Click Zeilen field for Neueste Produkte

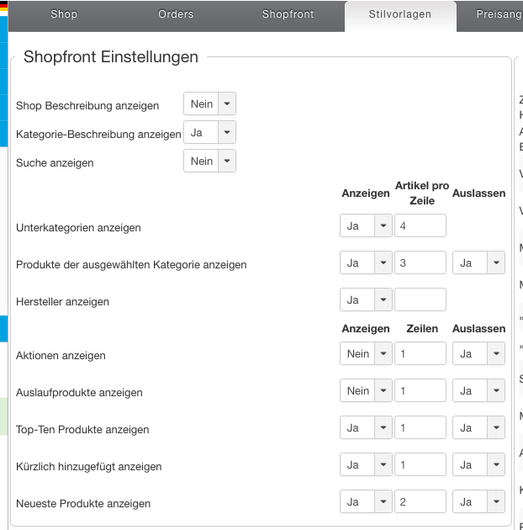click(420, 502)
